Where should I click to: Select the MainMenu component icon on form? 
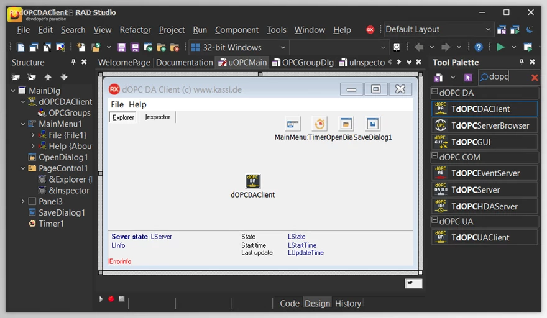293,124
